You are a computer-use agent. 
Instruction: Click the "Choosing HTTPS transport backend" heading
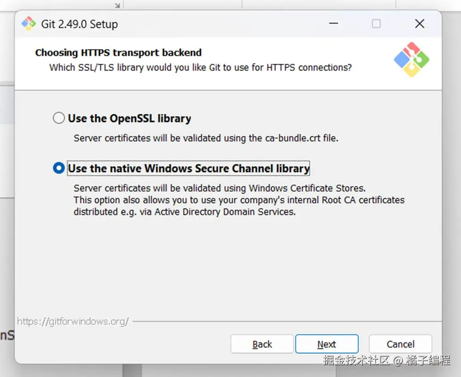point(118,53)
